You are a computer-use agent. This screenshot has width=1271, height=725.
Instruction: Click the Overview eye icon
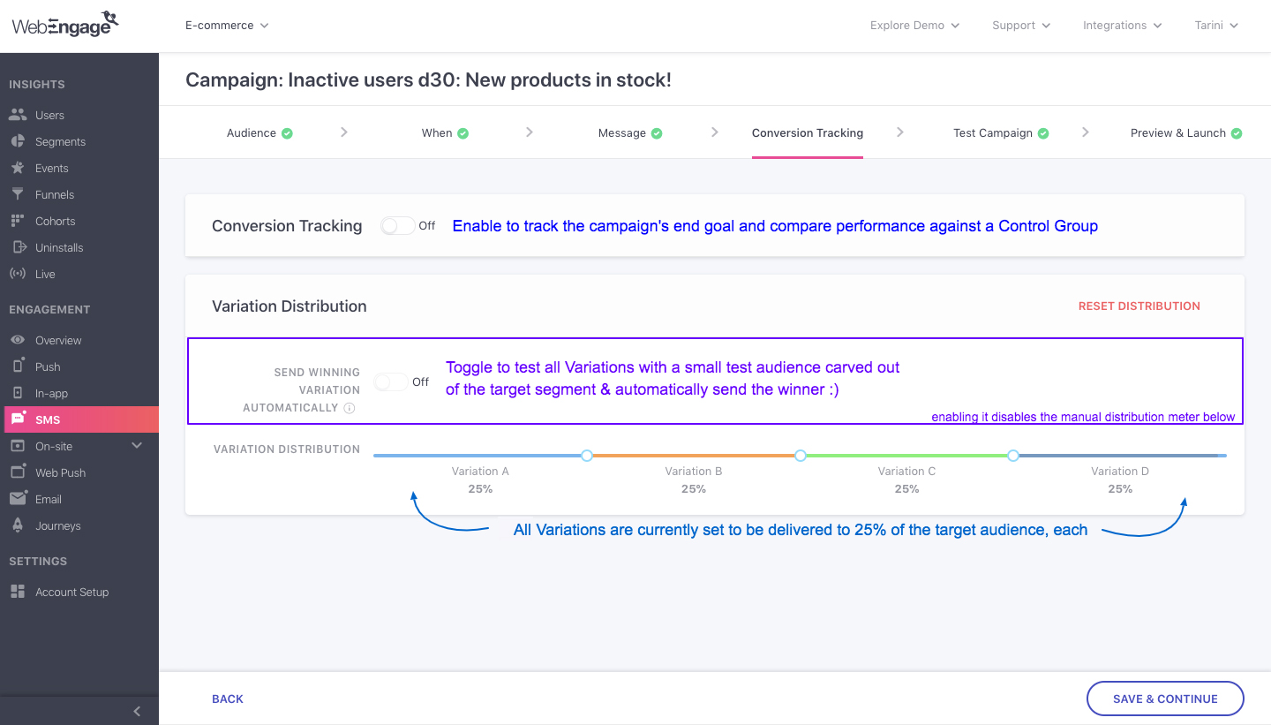(18, 340)
